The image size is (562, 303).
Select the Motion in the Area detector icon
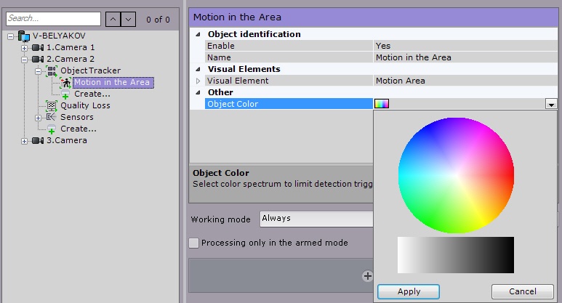click(65, 82)
